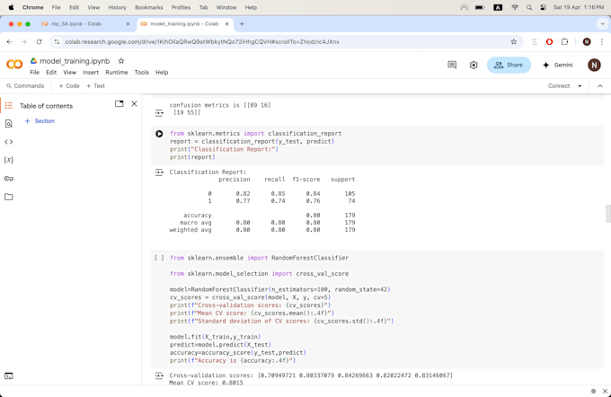The width and height of the screenshot is (611, 397).
Task: Open Gemini assistant
Action: tap(558, 65)
